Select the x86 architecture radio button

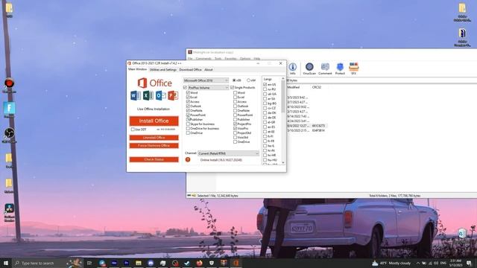click(234, 80)
